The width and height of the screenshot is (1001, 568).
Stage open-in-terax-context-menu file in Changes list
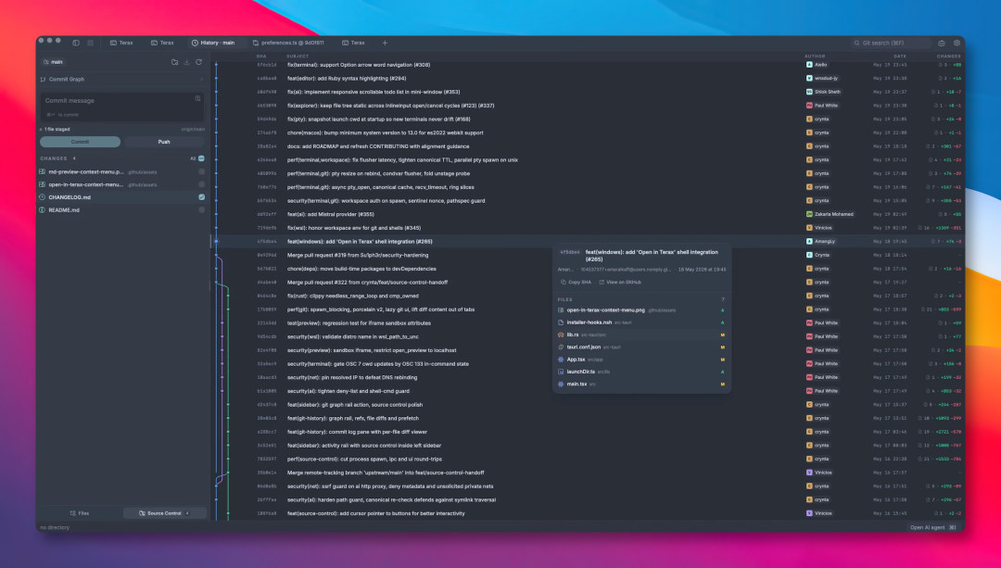(x=202, y=184)
